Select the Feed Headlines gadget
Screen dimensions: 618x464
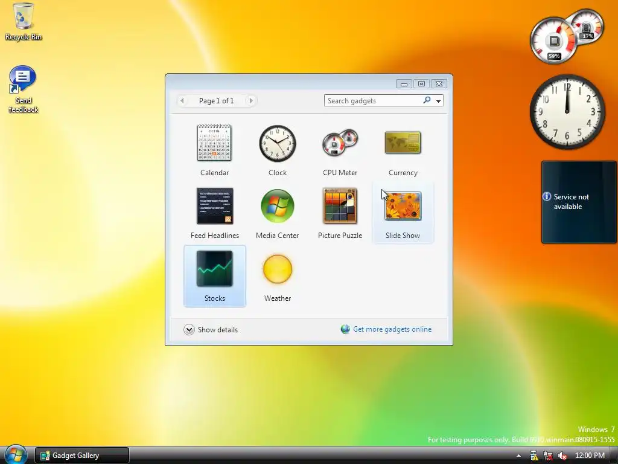coord(214,205)
